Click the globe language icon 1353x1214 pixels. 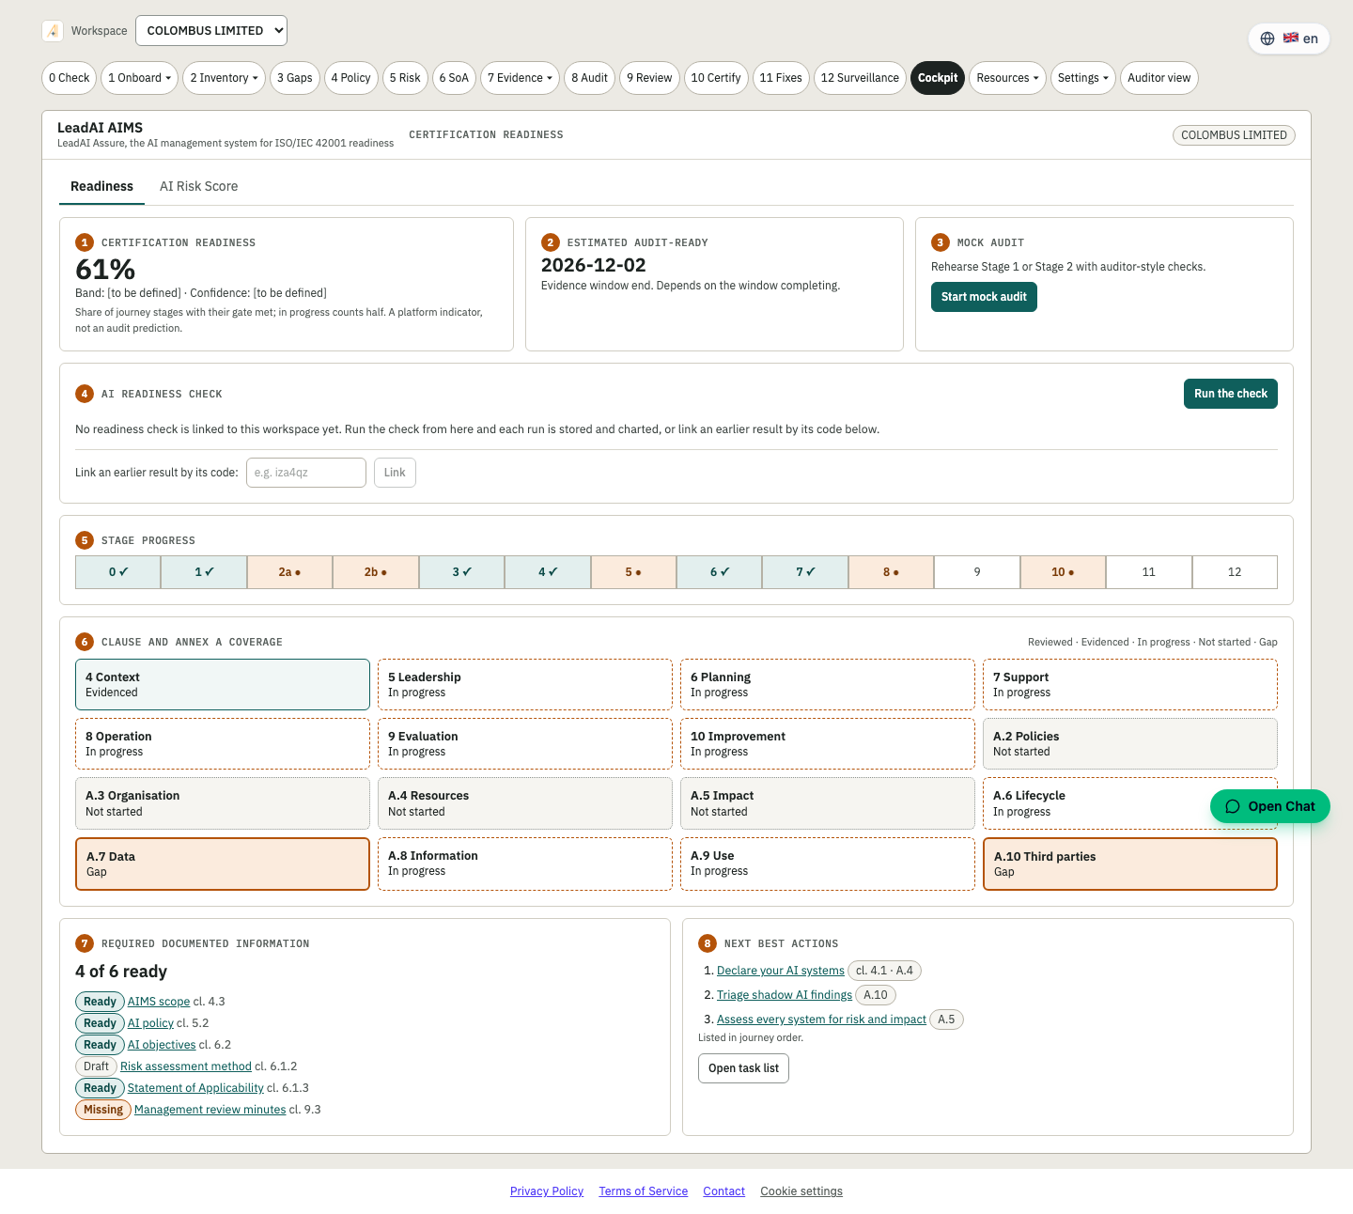pos(1267,39)
